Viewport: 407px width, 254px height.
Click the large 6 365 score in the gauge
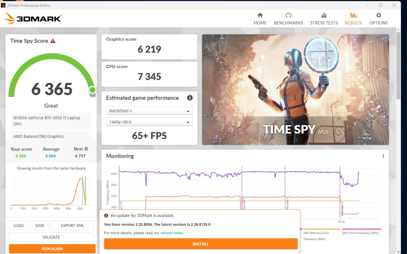coord(52,89)
